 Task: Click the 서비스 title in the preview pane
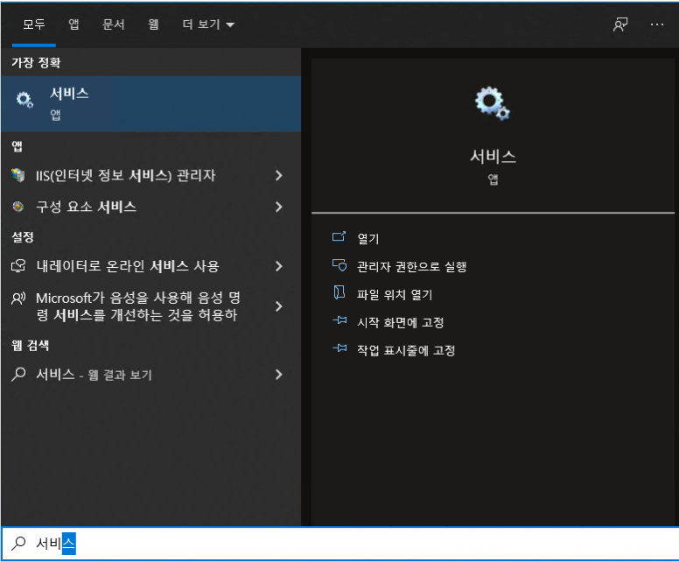493,157
